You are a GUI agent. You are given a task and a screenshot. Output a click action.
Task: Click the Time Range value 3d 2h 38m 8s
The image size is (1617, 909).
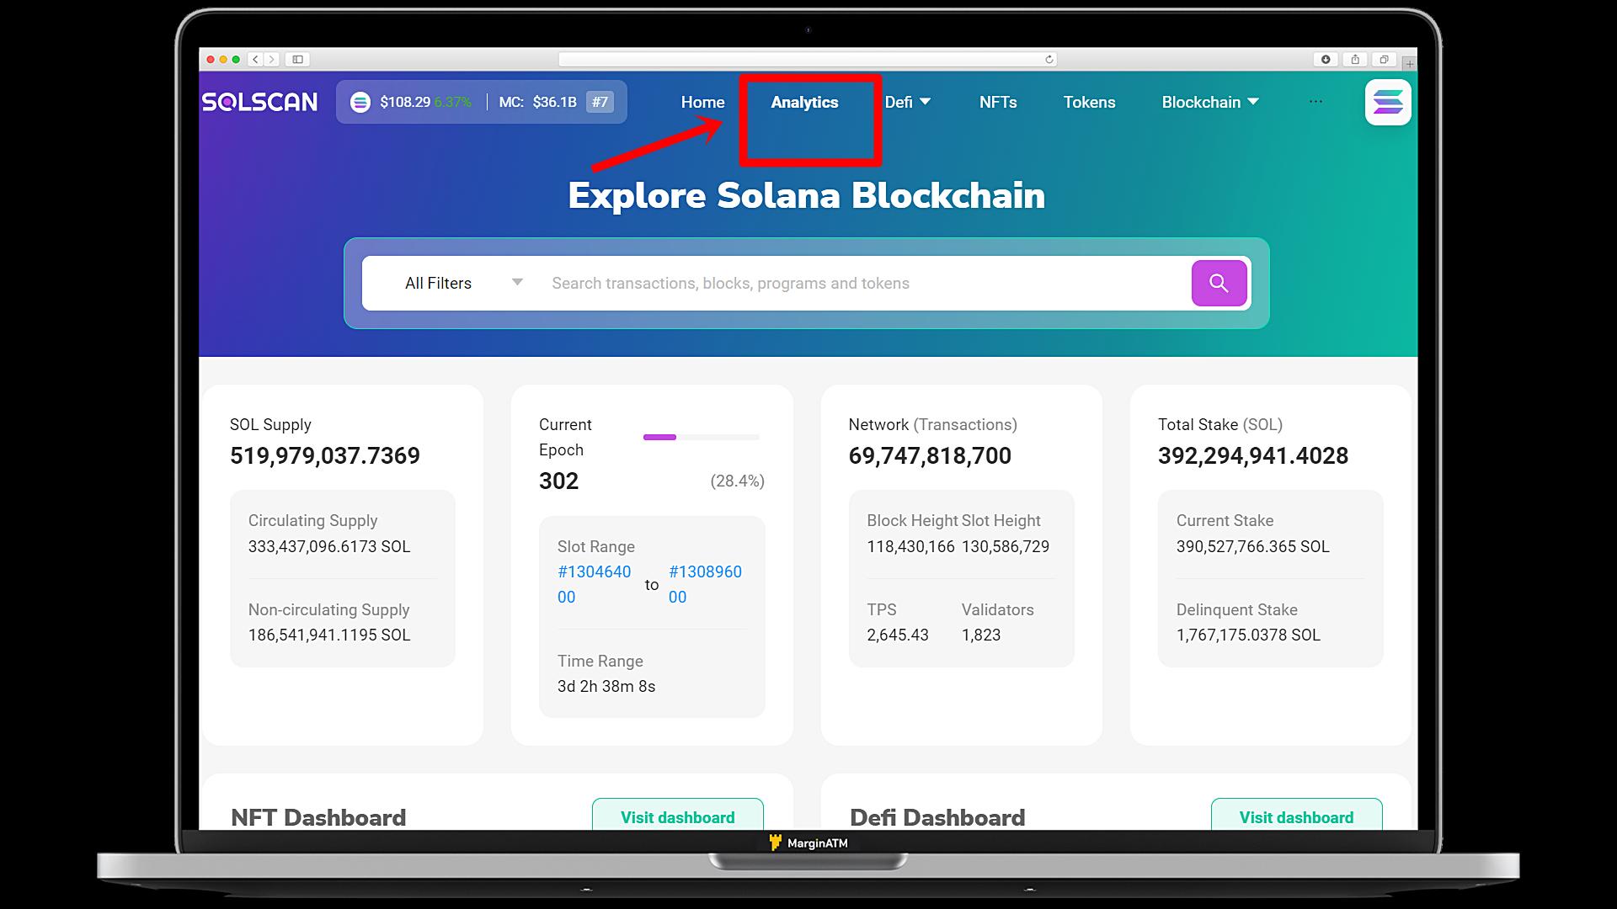(606, 686)
